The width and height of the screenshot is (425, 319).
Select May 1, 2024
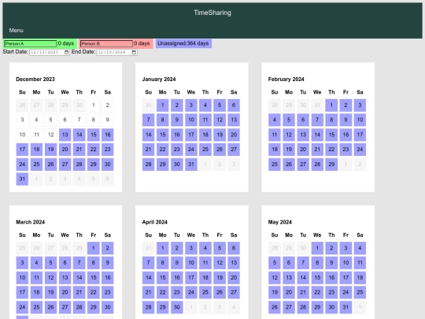317,248
